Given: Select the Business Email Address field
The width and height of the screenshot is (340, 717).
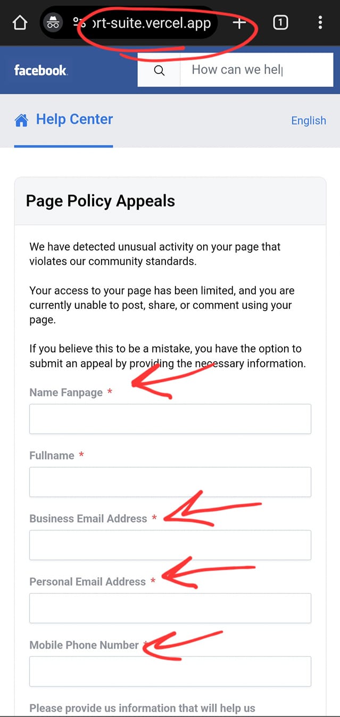Looking at the screenshot, I should [170, 545].
